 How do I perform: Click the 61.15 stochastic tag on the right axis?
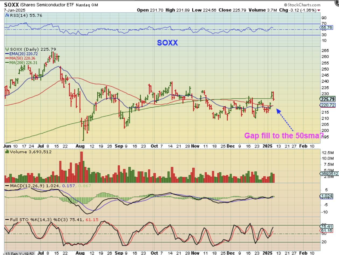click(x=327, y=231)
